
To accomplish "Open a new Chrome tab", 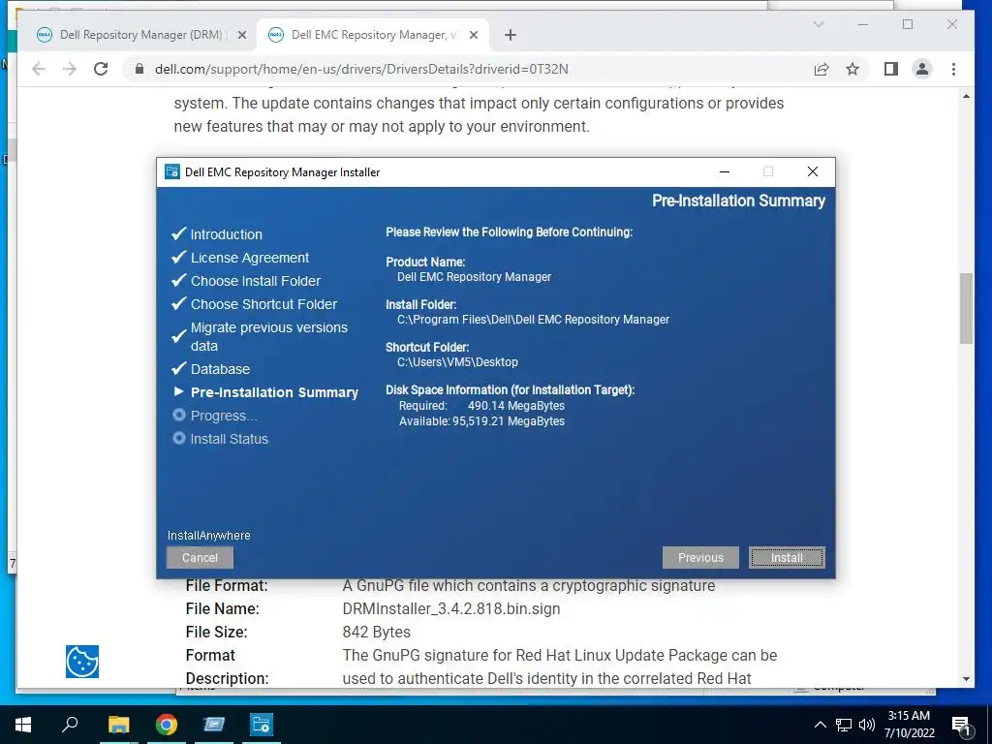I will tap(511, 35).
